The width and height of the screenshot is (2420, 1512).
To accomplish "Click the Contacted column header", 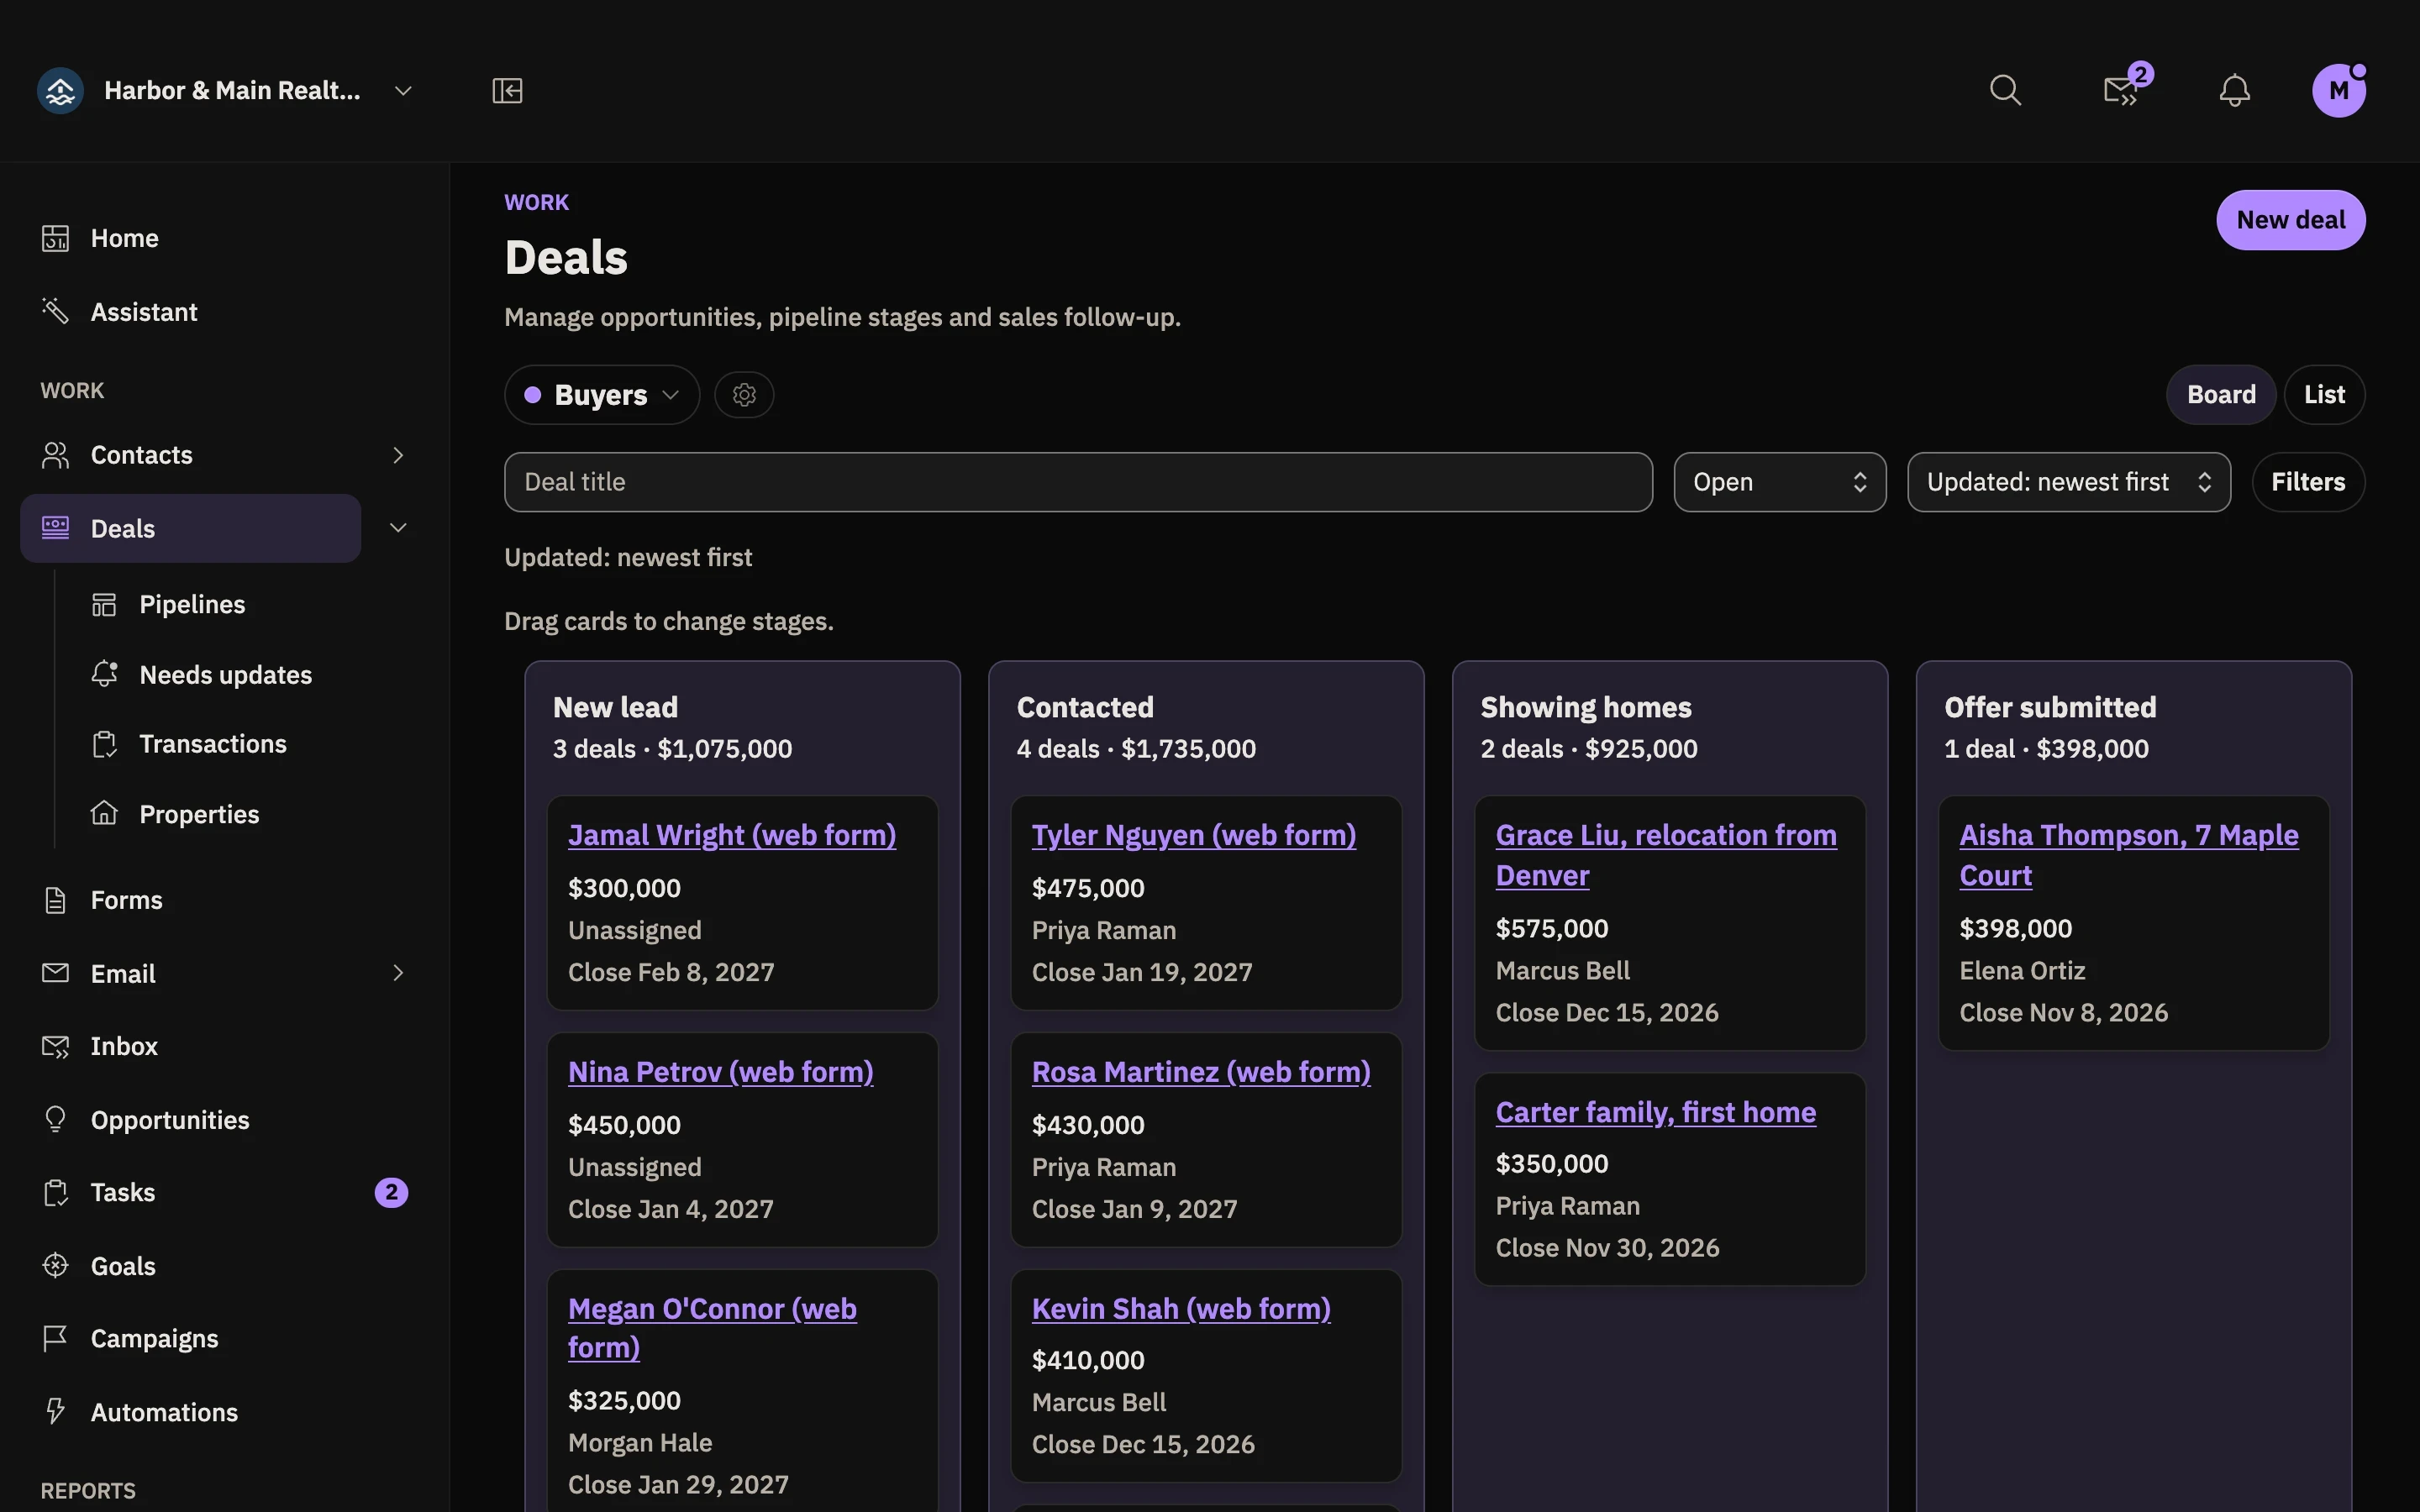I will coord(1085,708).
